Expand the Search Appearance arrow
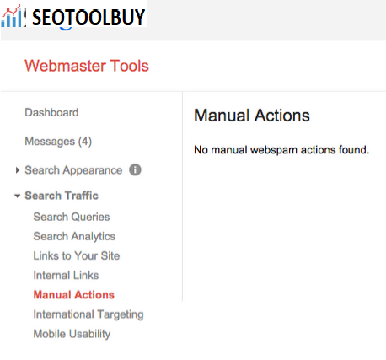 pos(18,170)
